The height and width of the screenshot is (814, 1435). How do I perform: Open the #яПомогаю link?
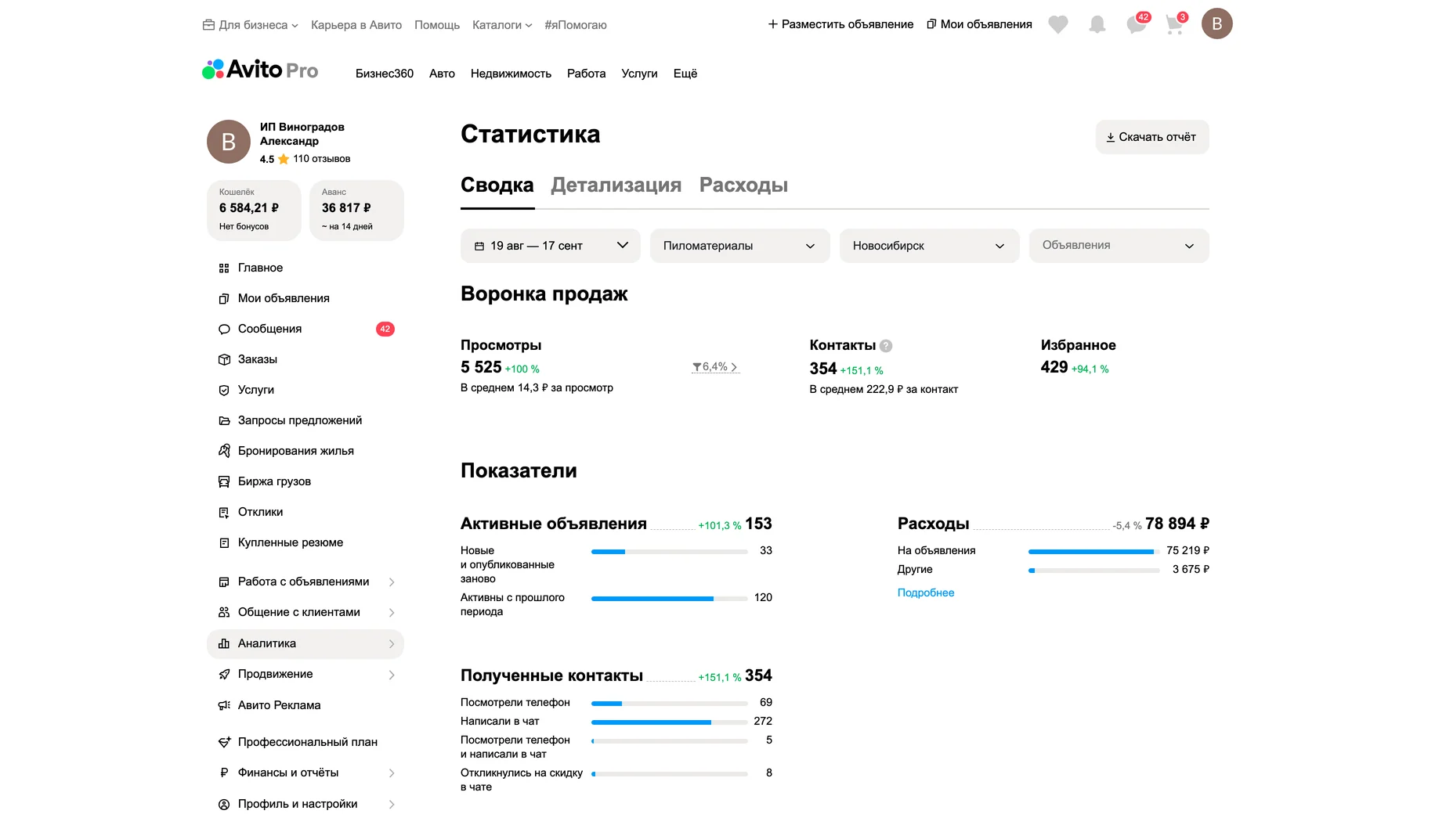coord(576,25)
